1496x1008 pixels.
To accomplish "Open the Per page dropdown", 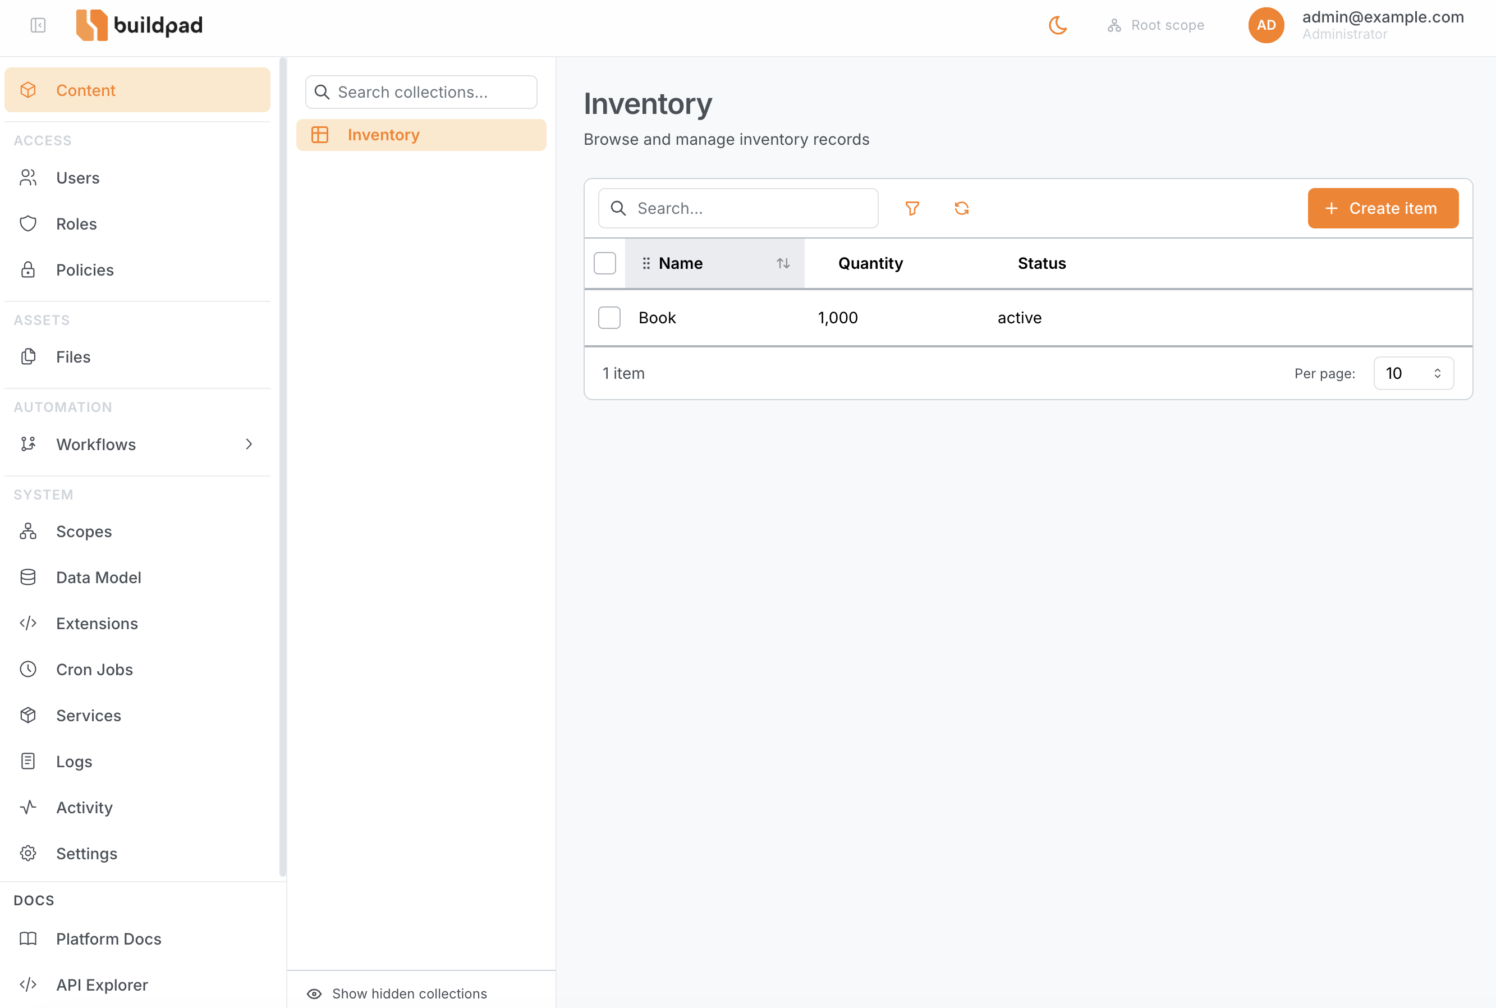I will [1414, 373].
